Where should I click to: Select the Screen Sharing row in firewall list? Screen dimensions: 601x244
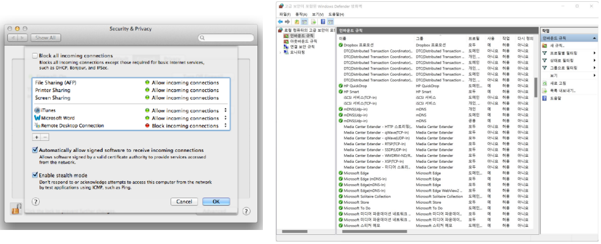[131, 98]
